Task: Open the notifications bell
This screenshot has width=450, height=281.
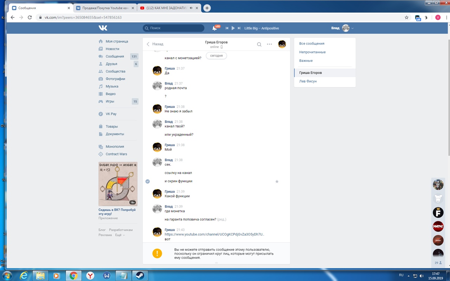Action: click(x=214, y=28)
